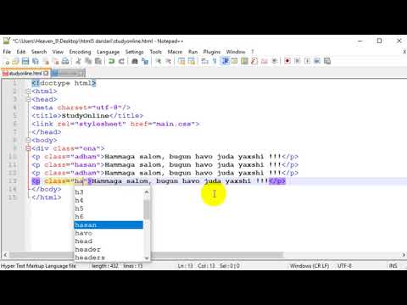
Task: Click 'Windows (CR LF)' in the status bar
Action: click(309, 266)
